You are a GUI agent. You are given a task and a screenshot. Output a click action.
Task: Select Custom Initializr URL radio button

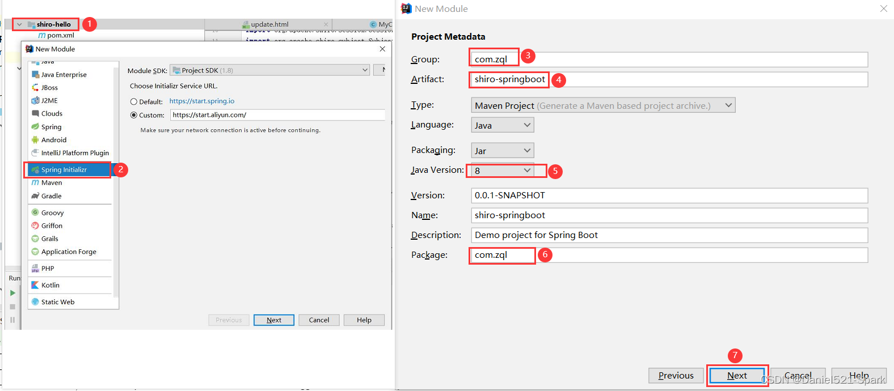tap(134, 115)
